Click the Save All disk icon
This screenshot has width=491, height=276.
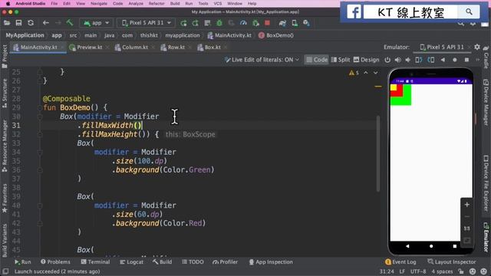(18, 23)
